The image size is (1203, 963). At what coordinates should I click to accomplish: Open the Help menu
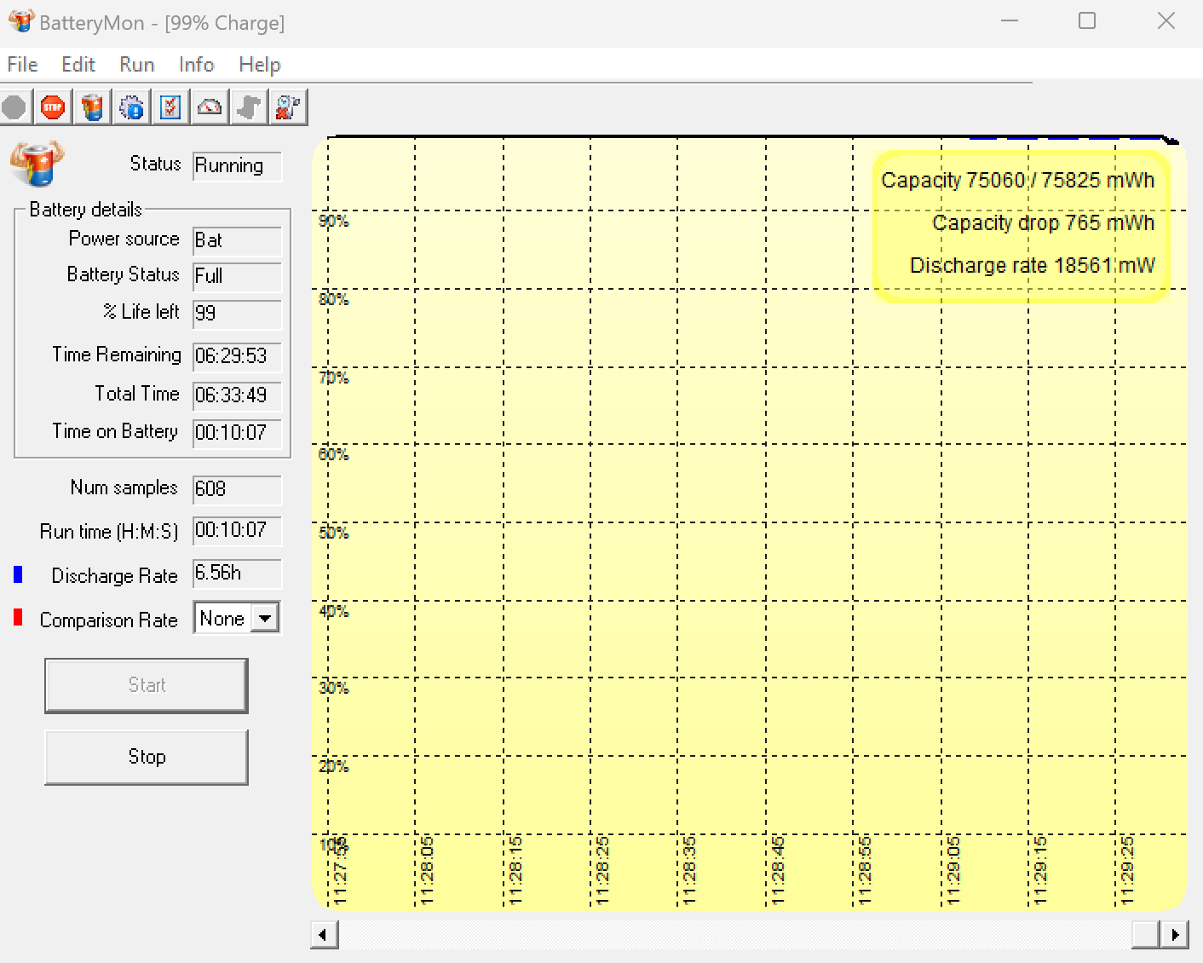point(259,65)
